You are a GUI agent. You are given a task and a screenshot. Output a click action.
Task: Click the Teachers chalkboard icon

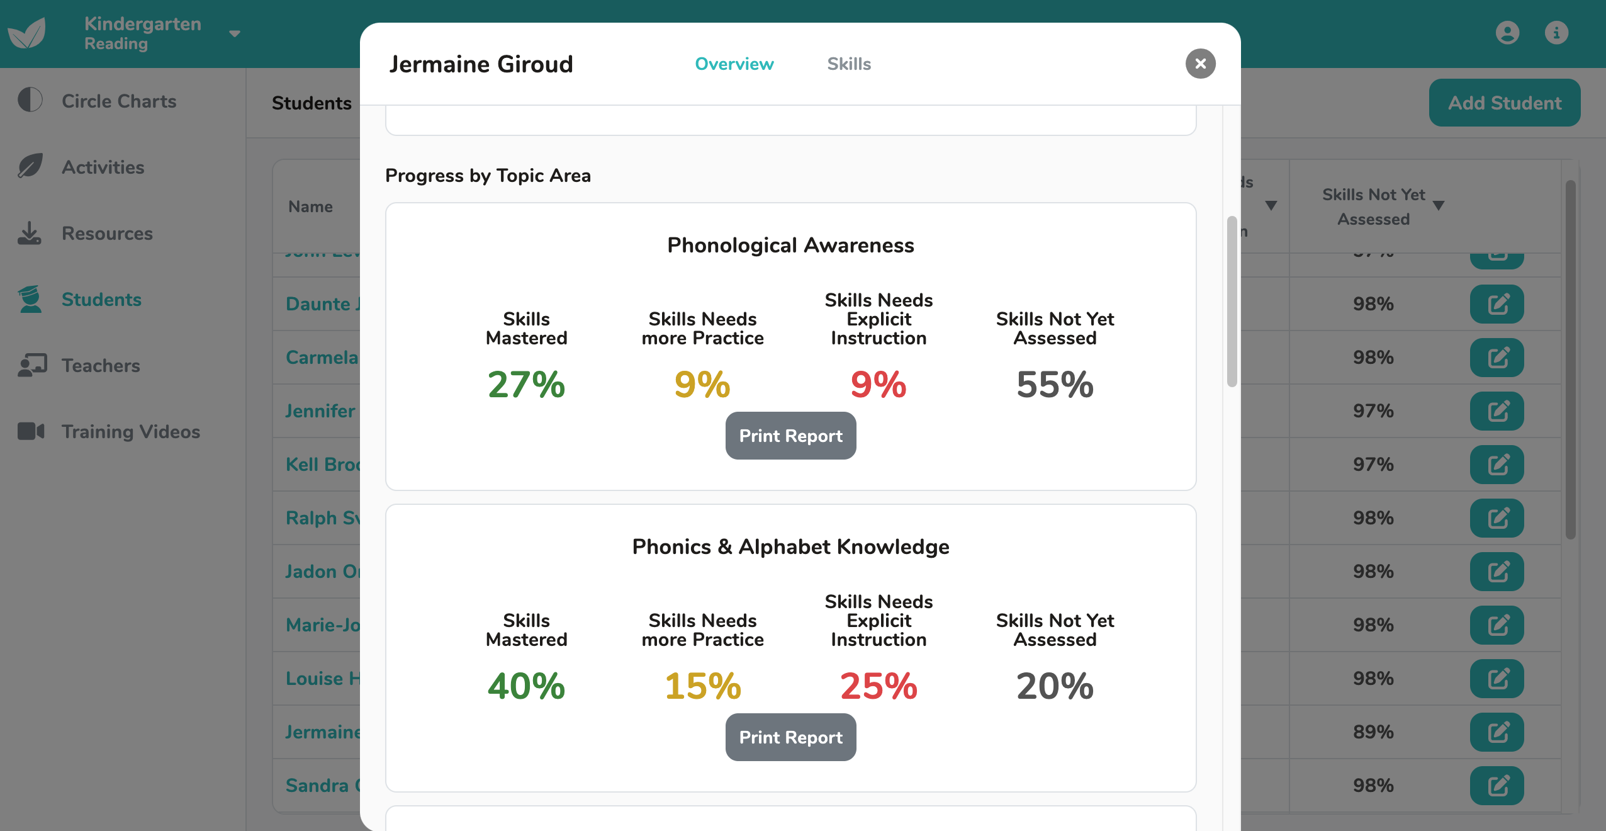(32, 365)
